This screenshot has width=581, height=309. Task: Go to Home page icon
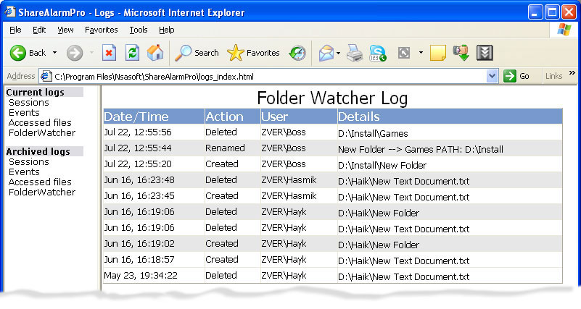[x=155, y=53]
